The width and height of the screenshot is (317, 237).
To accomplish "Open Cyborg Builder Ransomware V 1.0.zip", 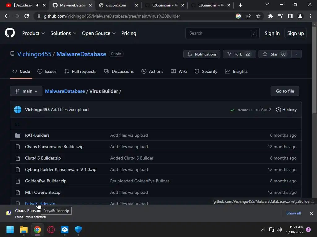I will point(61,169).
